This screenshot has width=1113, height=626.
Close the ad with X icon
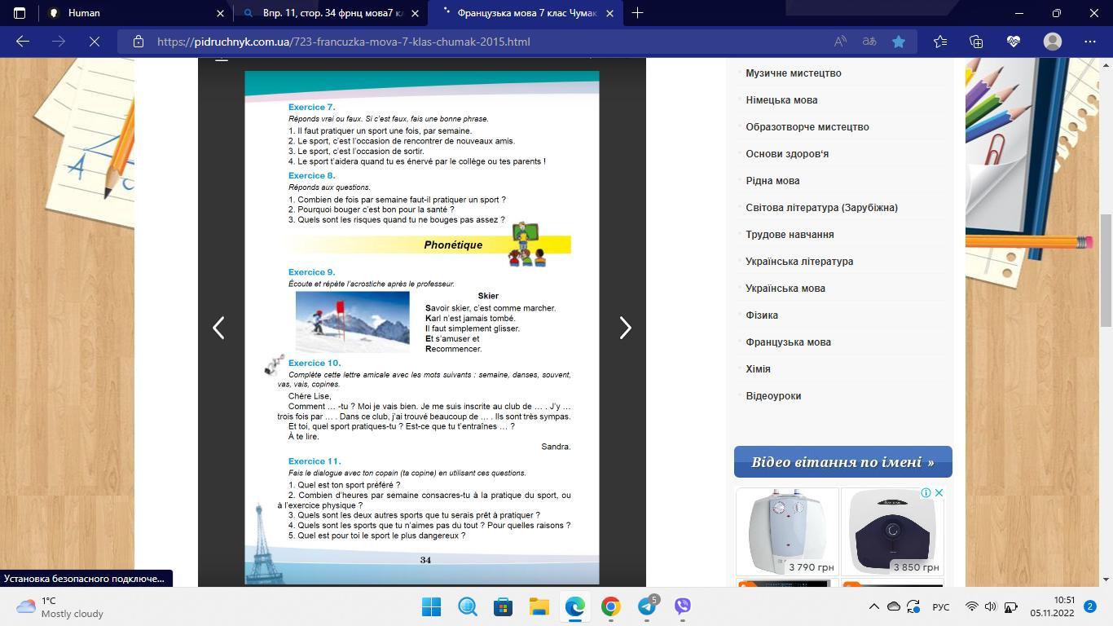939,493
